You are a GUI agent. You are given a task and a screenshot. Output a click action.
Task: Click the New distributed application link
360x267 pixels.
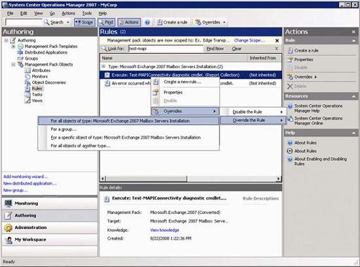(30, 183)
